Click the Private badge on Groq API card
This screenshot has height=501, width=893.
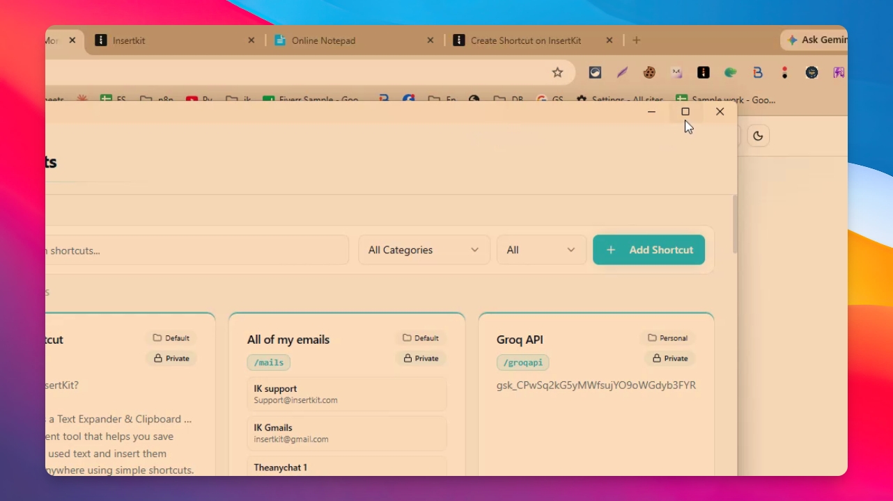click(670, 358)
